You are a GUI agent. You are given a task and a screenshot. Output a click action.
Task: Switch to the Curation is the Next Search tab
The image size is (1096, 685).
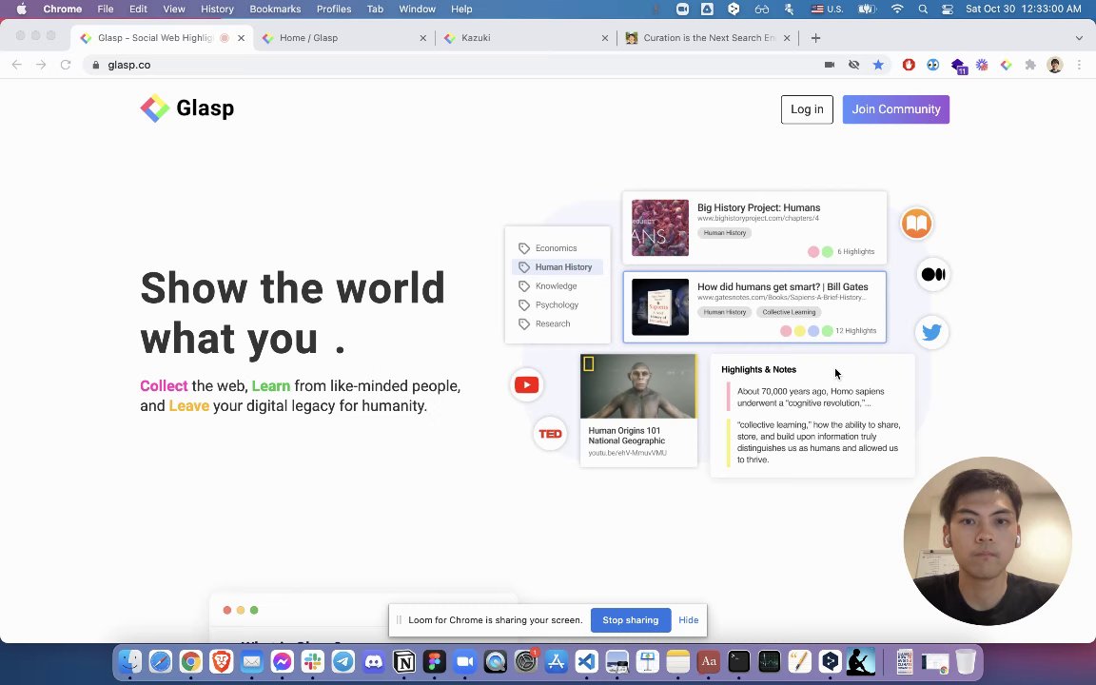708,38
